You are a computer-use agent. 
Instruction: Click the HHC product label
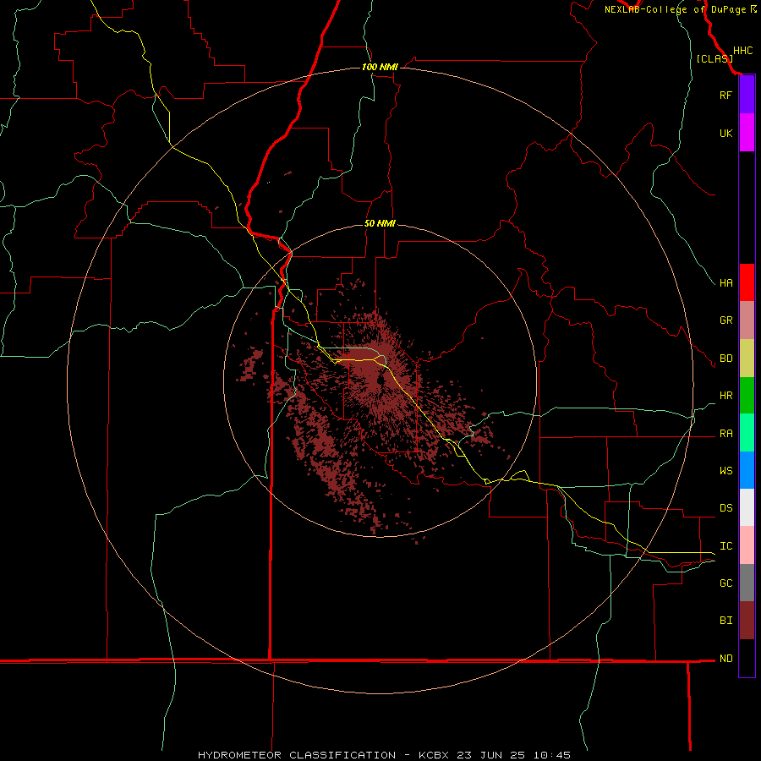click(x=742, y=51)
